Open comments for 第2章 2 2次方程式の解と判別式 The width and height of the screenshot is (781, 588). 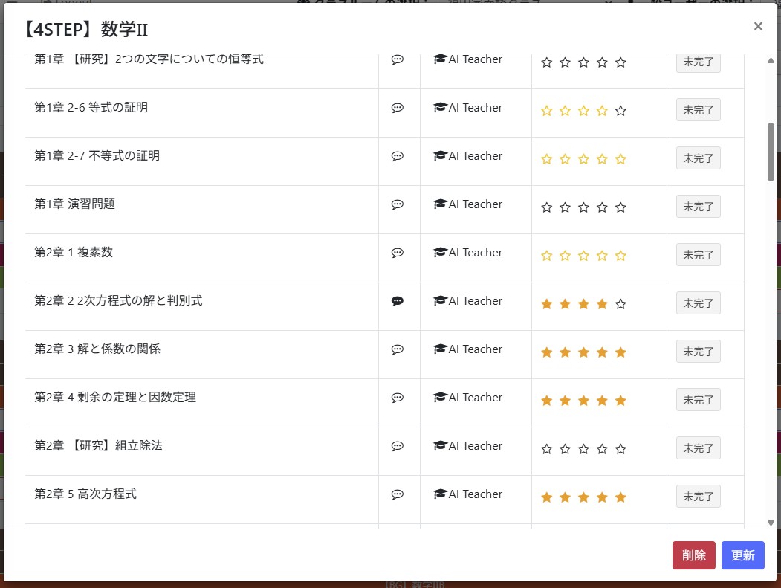tap(398, 301)
